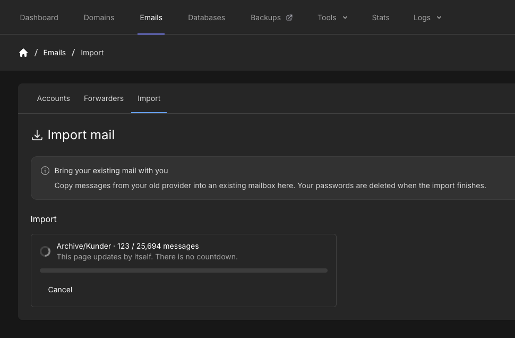Click the info circle icon in notice
This screenshot has width=515, height=338.
pyautogui.click(x=45, y=171)
